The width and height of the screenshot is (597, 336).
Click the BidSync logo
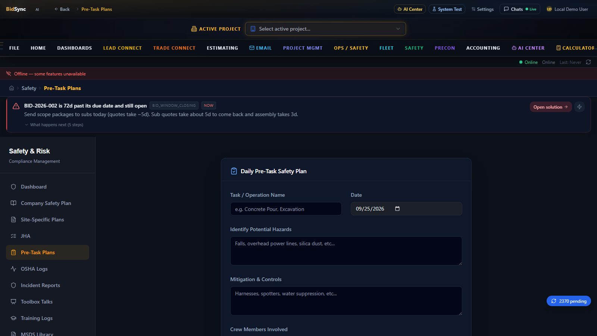pyautogui.click(x=16, y=9)
